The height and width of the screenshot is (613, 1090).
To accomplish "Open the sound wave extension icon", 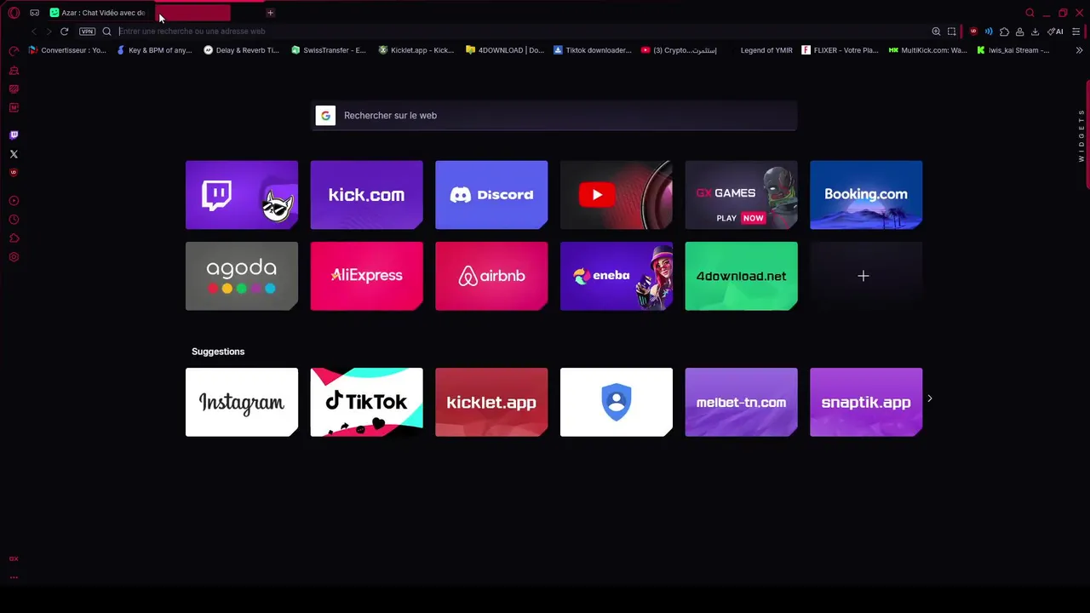I will (989, 32).
